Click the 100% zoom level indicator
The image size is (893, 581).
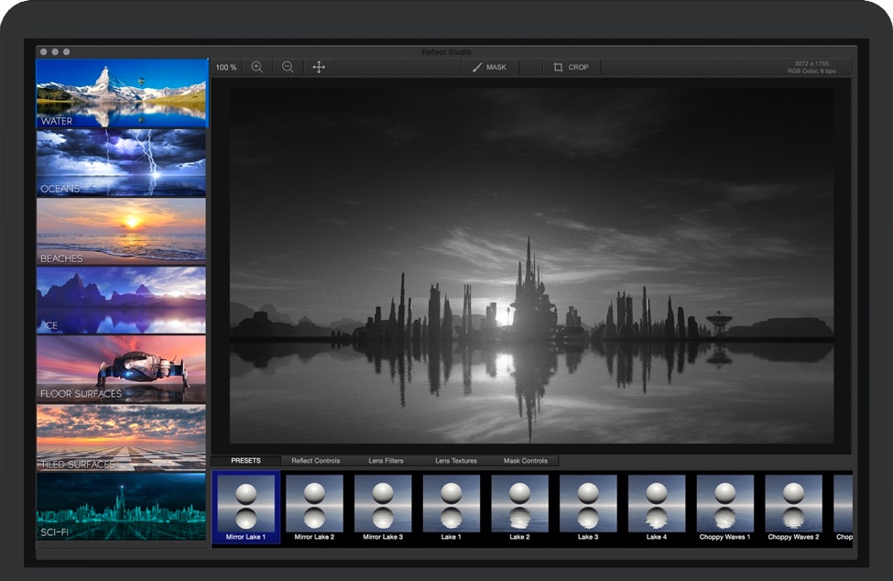pos(226,66)
